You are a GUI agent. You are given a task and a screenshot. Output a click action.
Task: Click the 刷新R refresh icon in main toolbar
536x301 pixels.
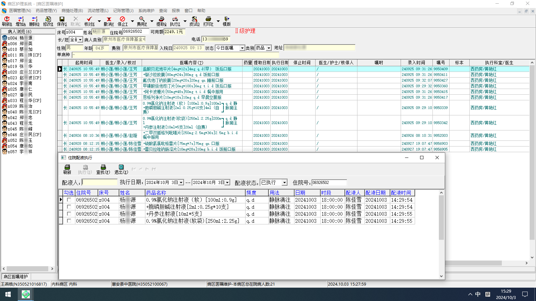tap(7, 21)
